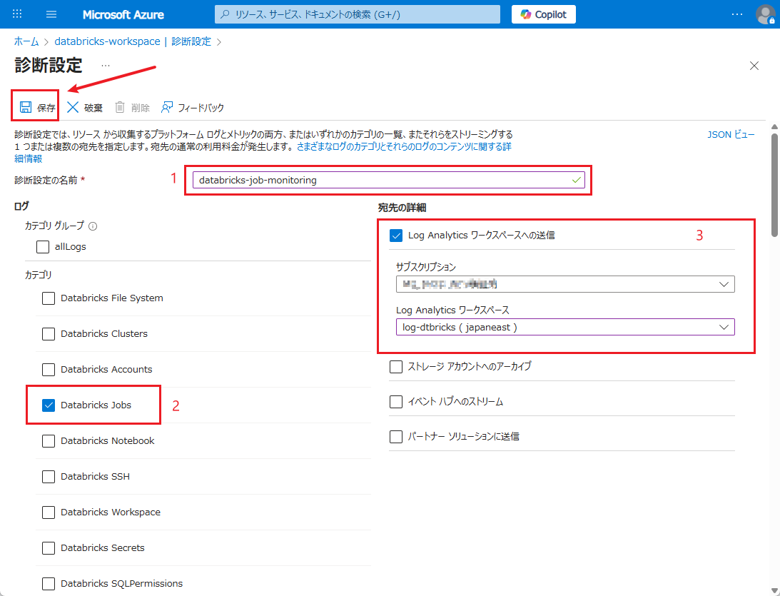Enable the allLogs checkbox

[43, 247]
